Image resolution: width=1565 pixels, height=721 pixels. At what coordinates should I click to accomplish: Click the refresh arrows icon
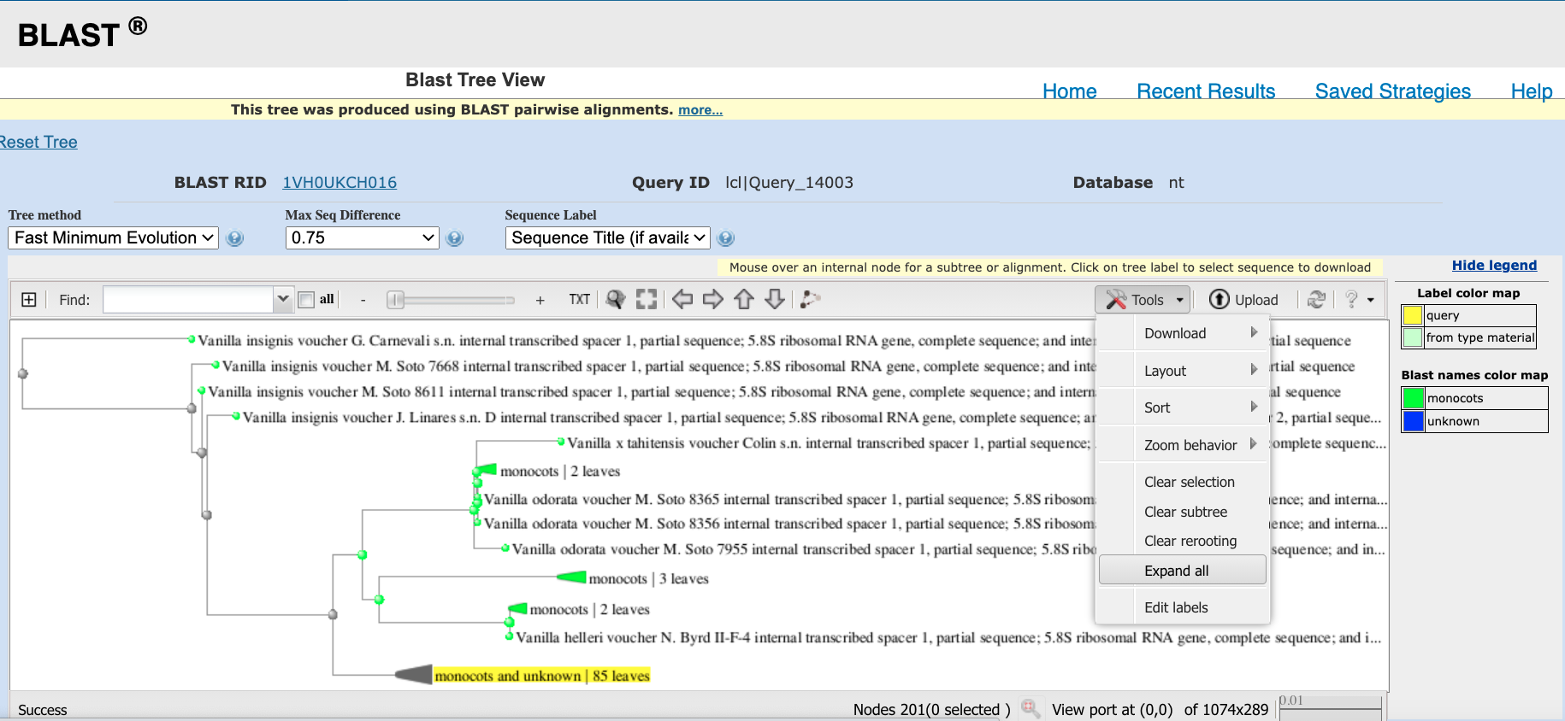[x=1317, y=300]
